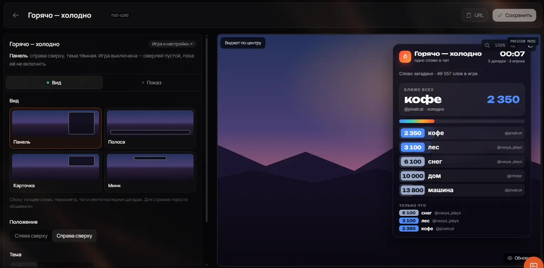Click the 150% zoom level value

pyautogui.click(x=500, y=45)
